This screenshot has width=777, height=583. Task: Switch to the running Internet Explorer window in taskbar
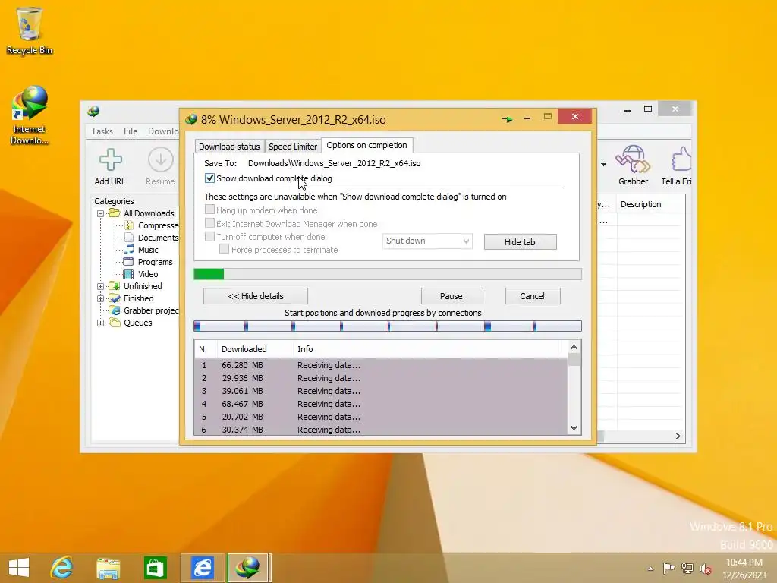[x=202, y=568]
